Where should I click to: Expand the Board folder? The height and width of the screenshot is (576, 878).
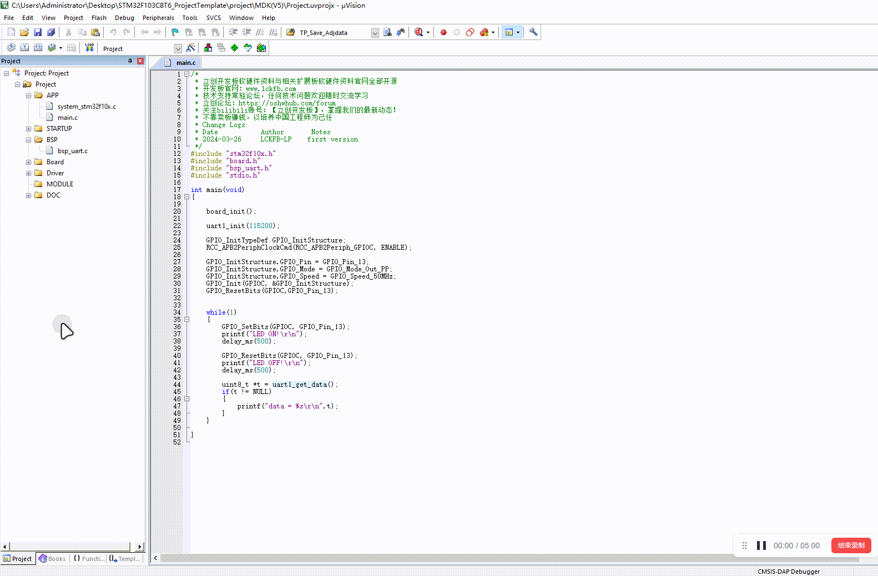click(28, 162)
